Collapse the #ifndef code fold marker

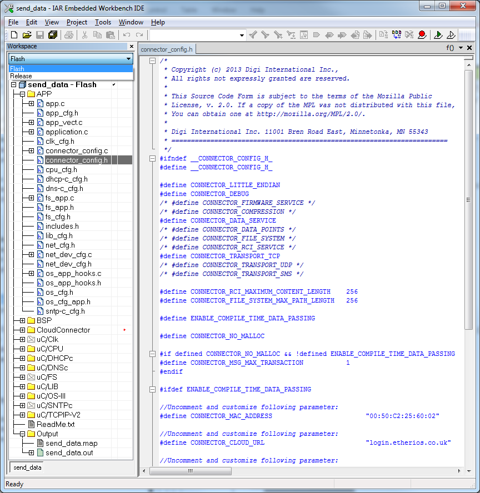(153, 158)
